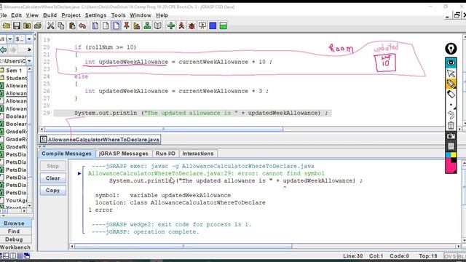466x262 pixels.
Task: Click the trash can clear annotations icon
Action: 451,125
